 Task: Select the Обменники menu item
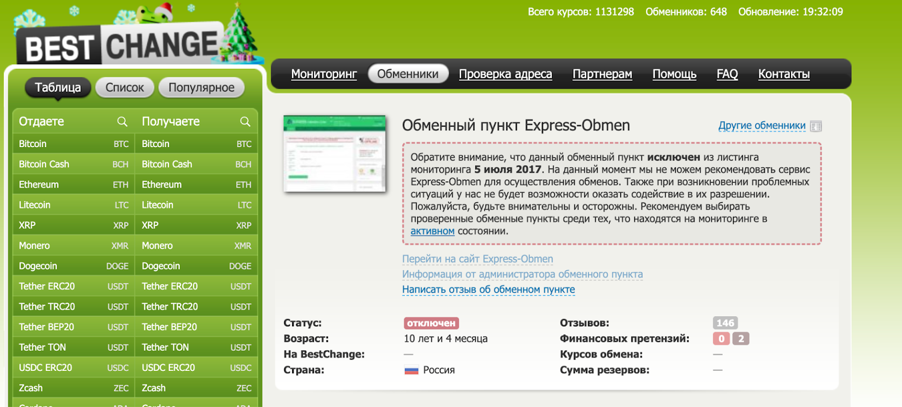[408, 74]
